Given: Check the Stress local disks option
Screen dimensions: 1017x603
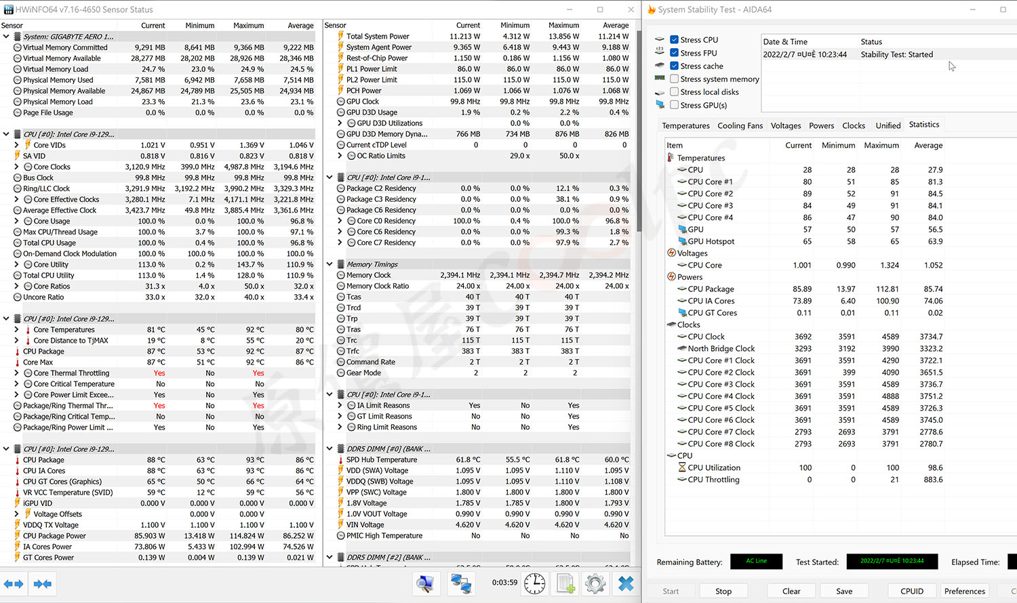Looking at the screenshot, I should tap(674, 92).
